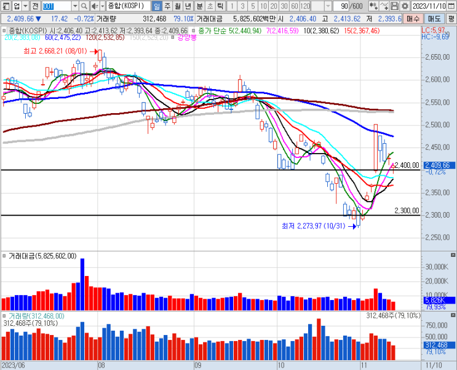Viewport: 457px width, 370px height.
Task: Click the HC:-9.69 indicator text
Action: pos(435,36)
